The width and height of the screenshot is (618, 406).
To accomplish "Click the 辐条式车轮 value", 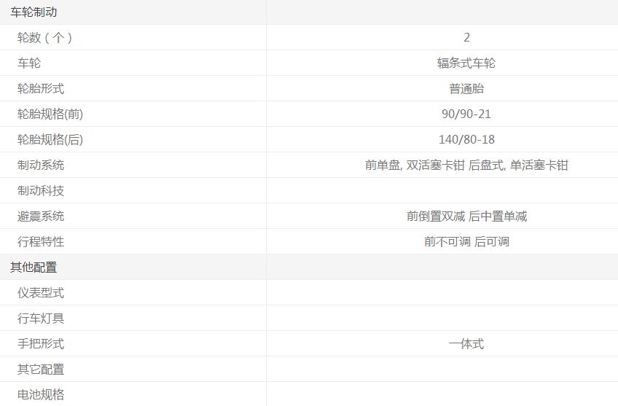I will tap(466, 63).
